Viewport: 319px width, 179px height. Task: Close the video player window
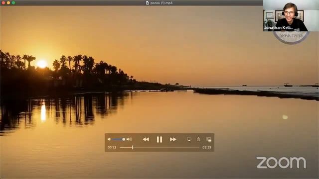point(3,2)
